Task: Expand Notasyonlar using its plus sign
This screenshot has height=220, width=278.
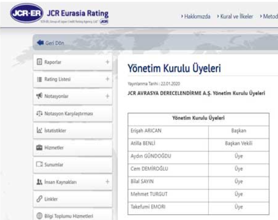Action: (x=107, y=96)
